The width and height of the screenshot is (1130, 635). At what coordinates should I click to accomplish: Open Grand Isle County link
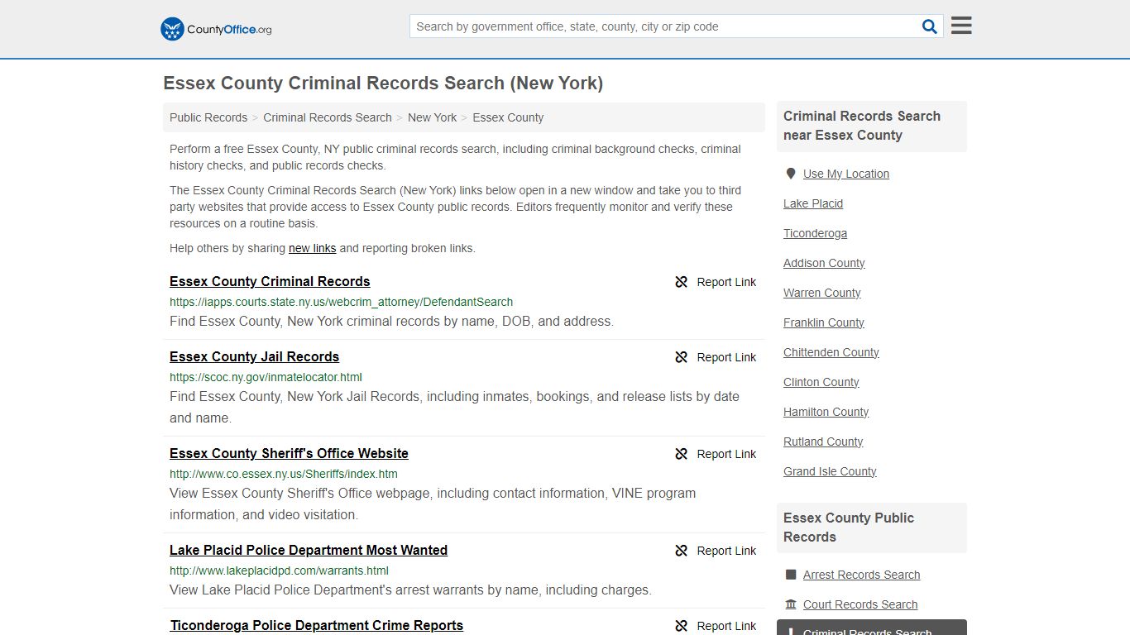pyautogui.click(x=830, y=471)
